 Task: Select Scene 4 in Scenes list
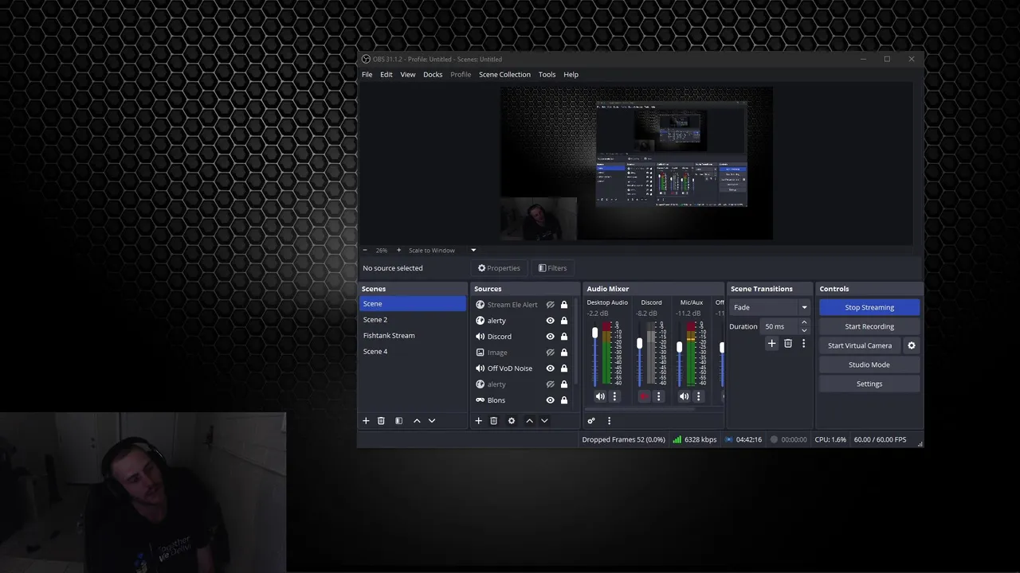click(x=412, y=351)
